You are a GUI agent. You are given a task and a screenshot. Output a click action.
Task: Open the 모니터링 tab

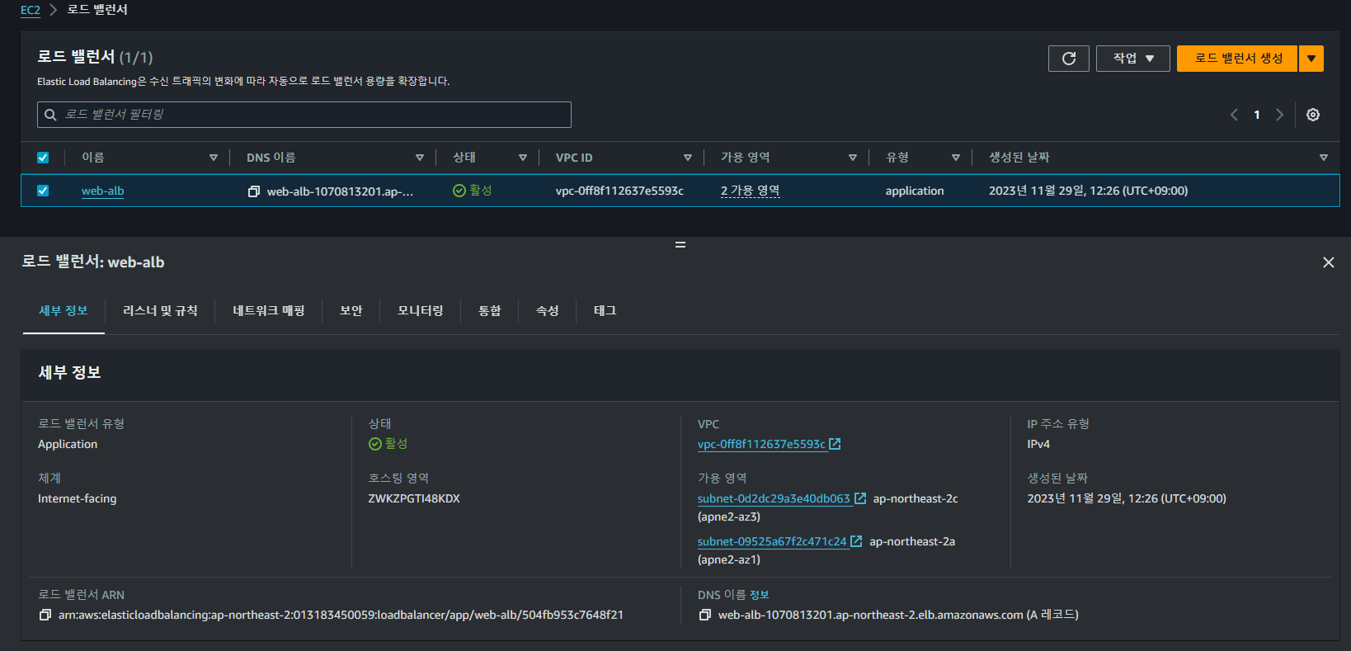click(421, 311)
